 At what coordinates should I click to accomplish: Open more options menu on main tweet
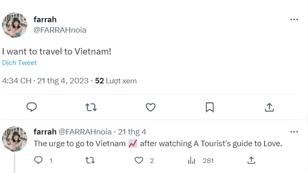[x=294, y=20]
